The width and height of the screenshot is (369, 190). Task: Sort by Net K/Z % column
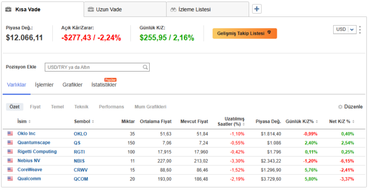pos(353,121)
